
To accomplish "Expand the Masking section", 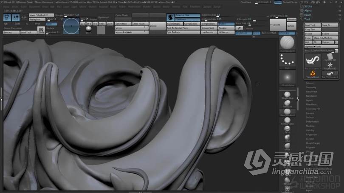I will click(310, 126).
